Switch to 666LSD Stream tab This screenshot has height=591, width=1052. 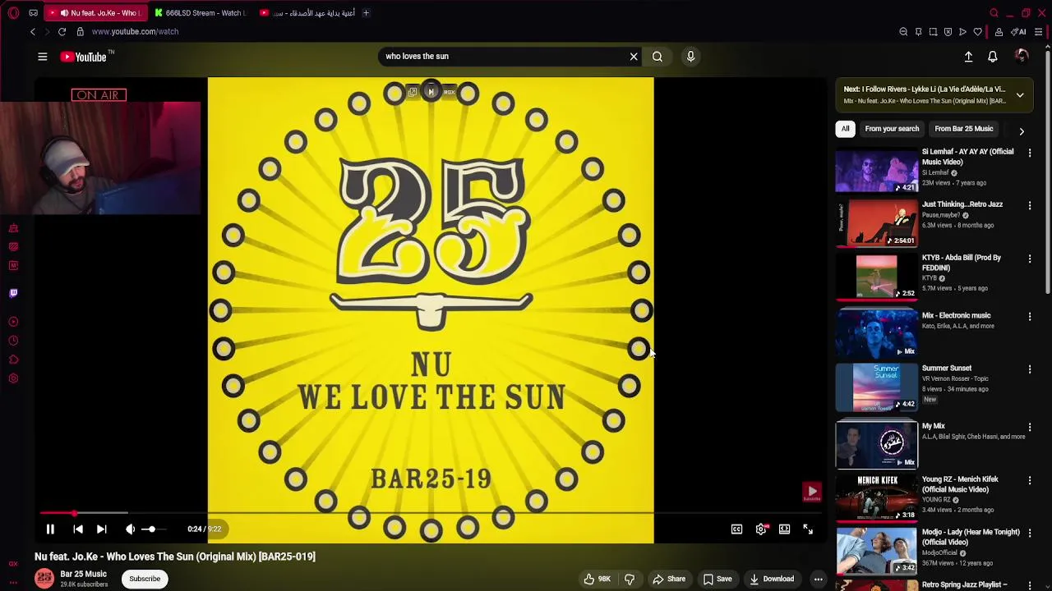(x=200, y=13)
